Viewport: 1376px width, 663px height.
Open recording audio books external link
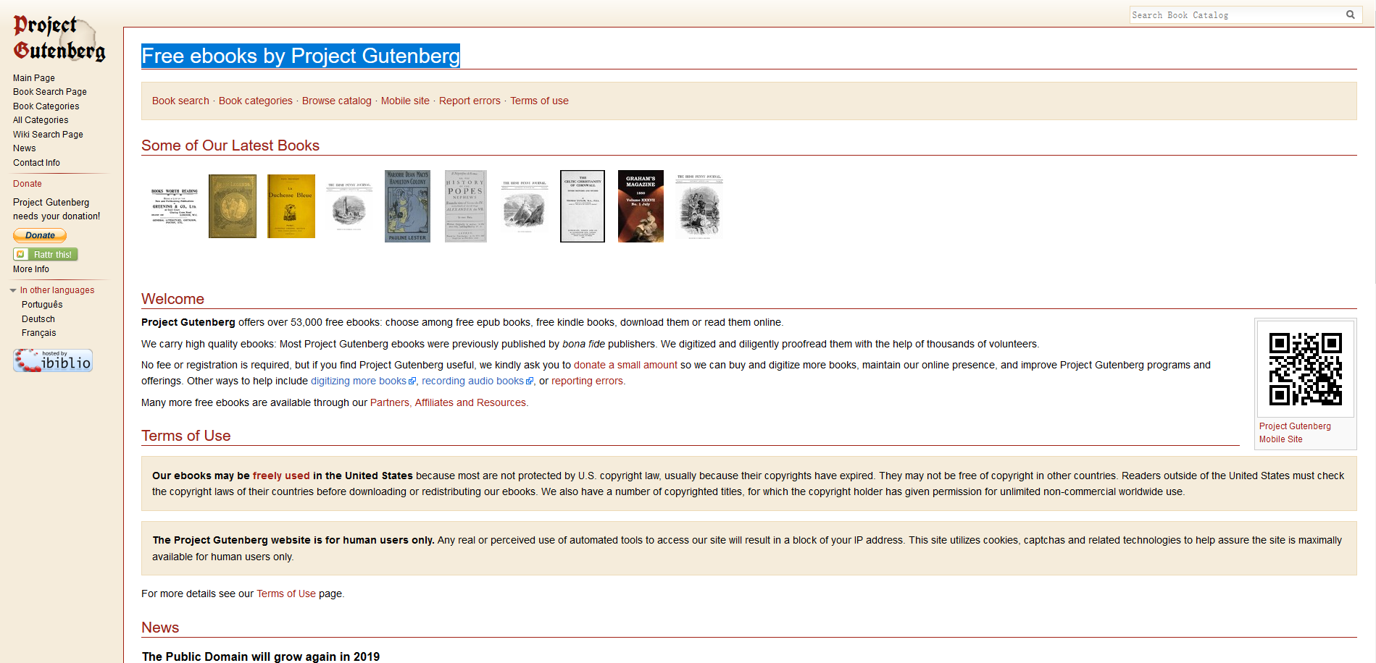click(478, 381)
